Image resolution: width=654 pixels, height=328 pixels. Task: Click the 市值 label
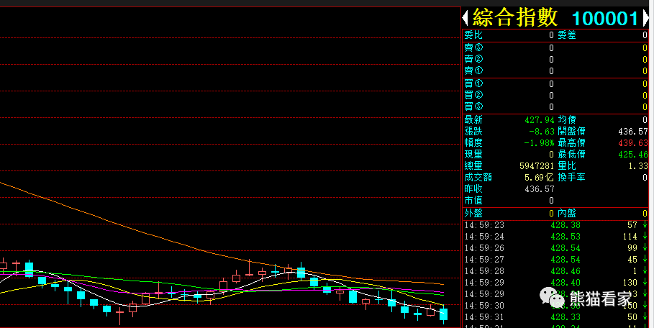point(473,201)
